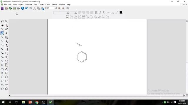Open File Explorer from taskbar
This screenshot has height=105, width=188.
pyautogui.click(x=23, y=102)
